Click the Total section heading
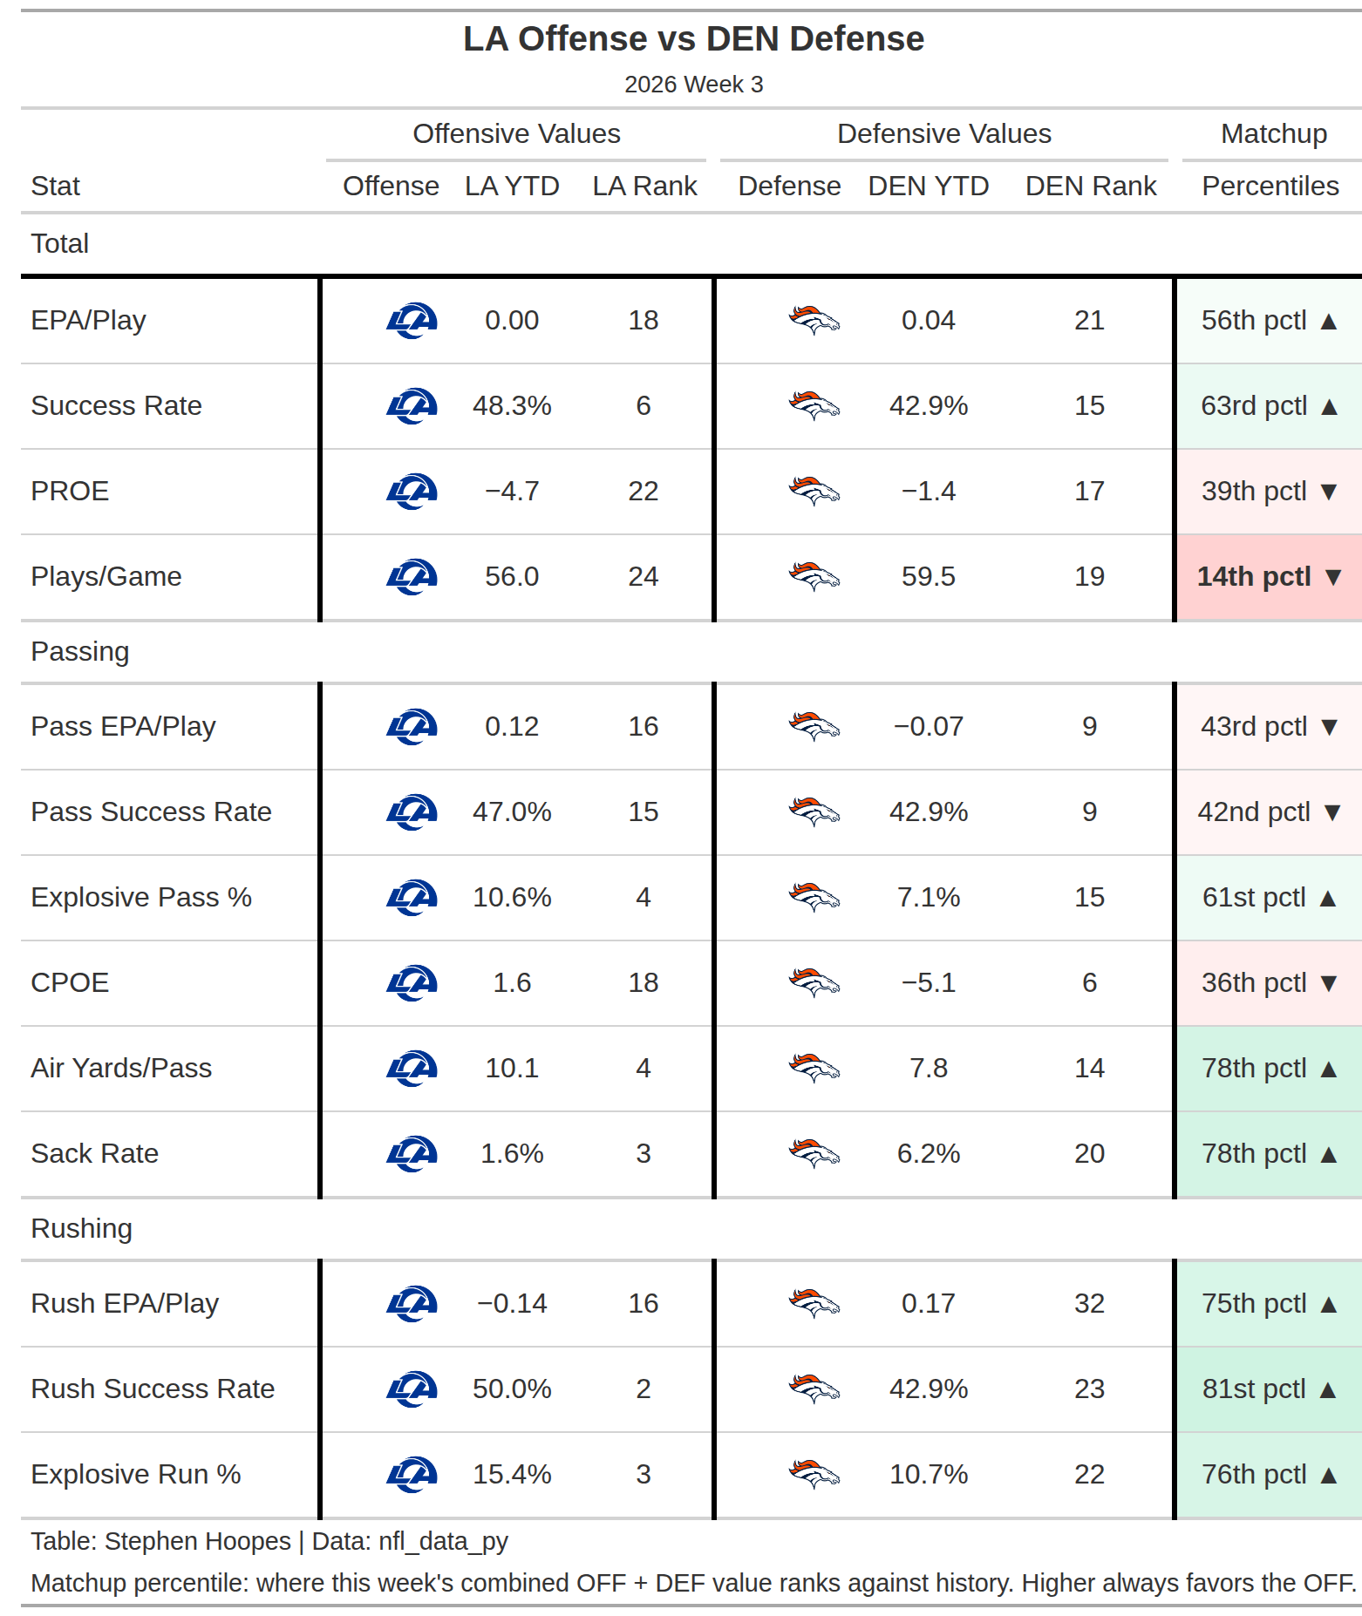Viewport: 1362px width, 1616px height. point(60,243)
